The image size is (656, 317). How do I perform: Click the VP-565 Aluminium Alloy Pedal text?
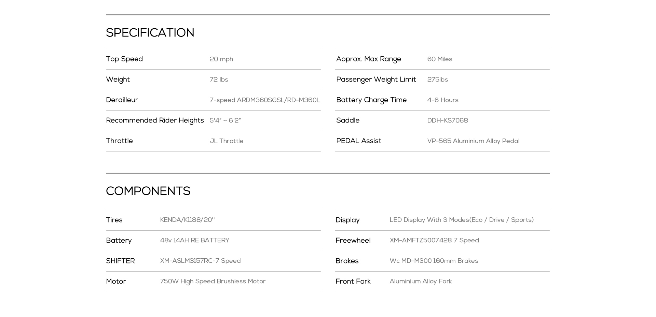(x=473, y=141)
